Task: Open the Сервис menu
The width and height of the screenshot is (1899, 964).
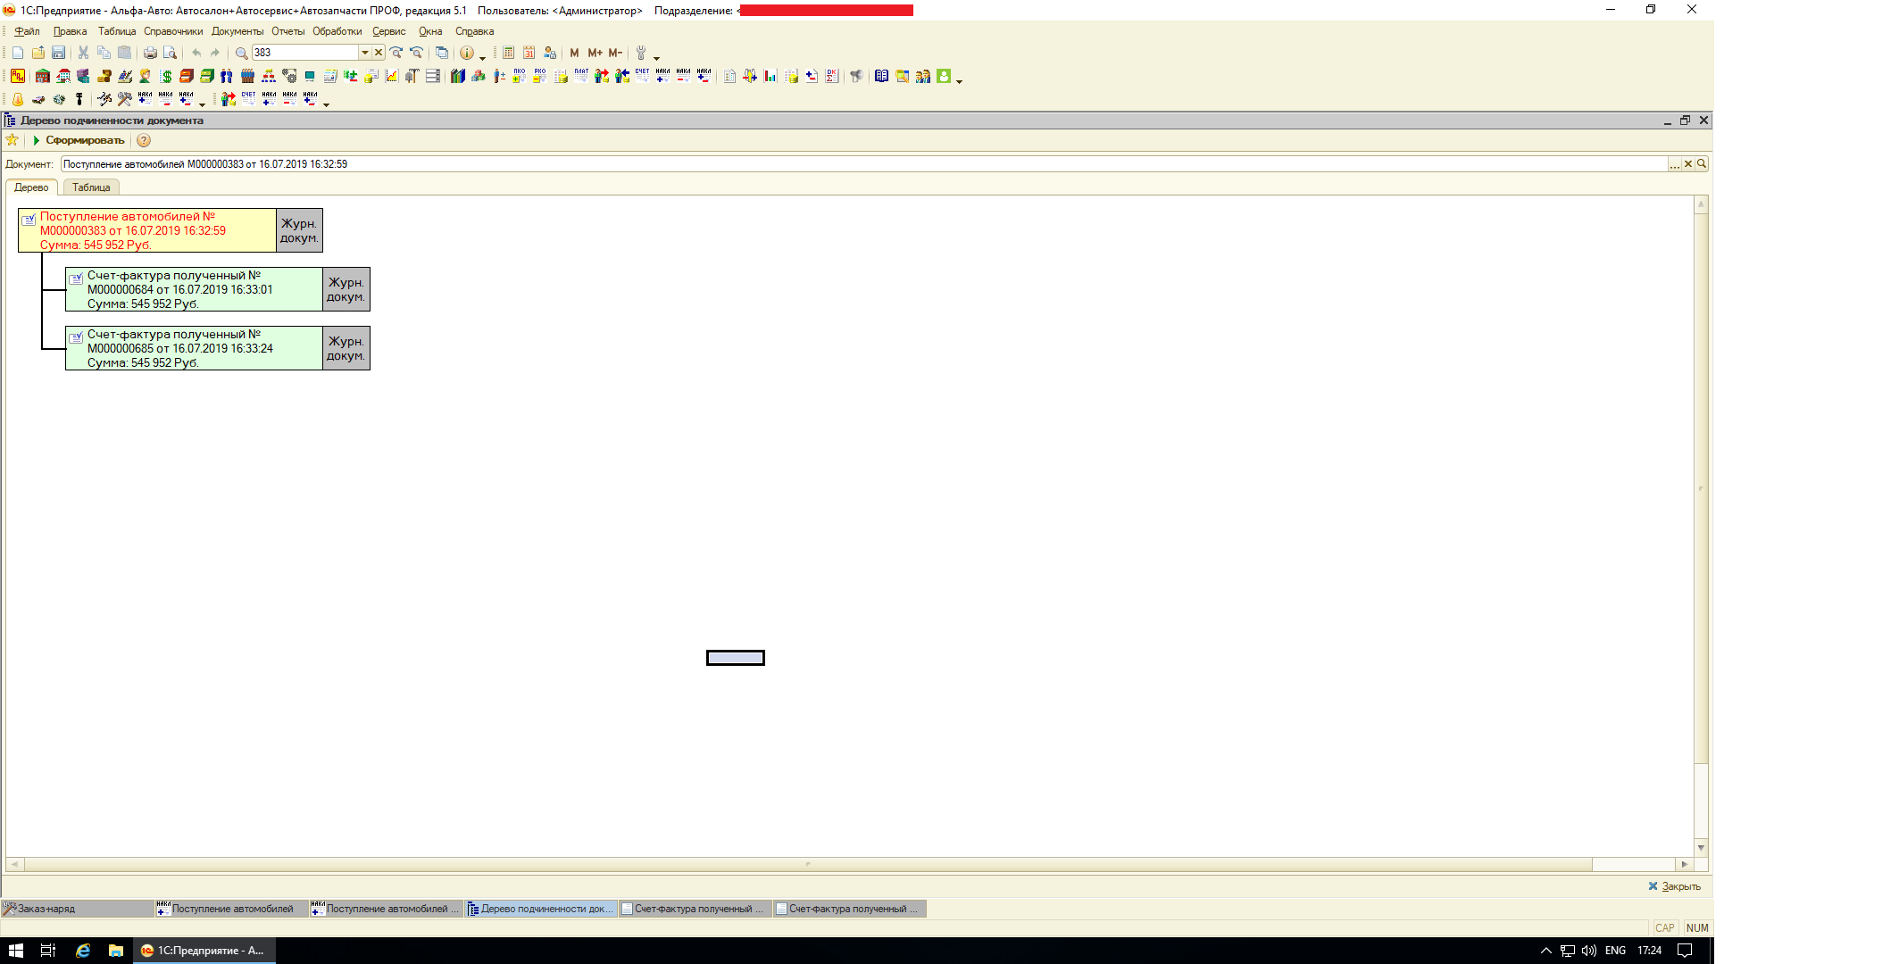Action: tap(388, 31)
